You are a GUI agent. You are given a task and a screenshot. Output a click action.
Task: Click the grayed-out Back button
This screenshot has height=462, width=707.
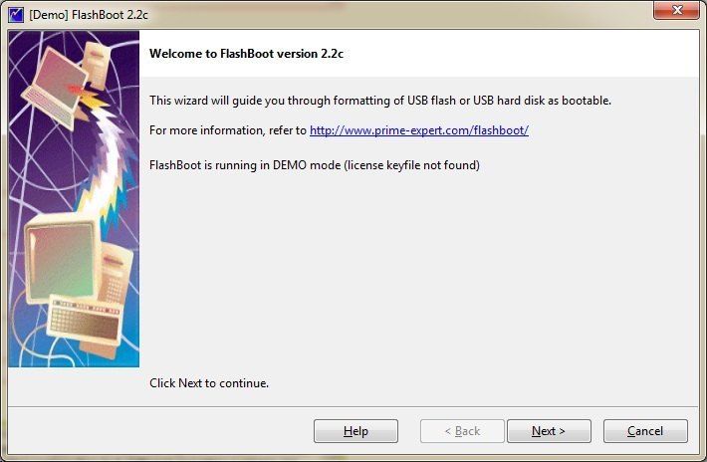point(461,431)
